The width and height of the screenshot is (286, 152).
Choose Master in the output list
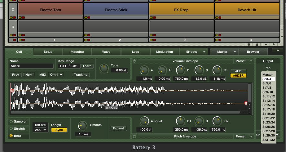(268, 74)
